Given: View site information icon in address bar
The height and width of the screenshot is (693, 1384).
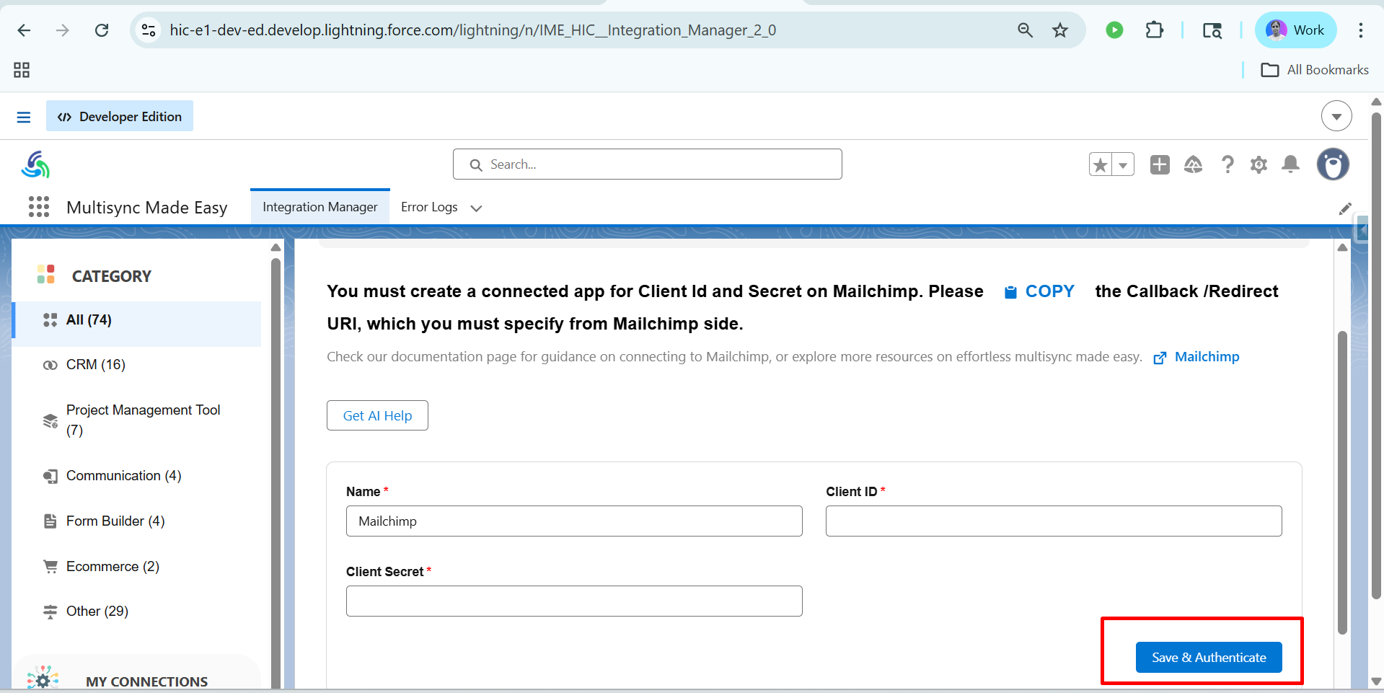Looking at the screenshot, I should coord(149,30).
